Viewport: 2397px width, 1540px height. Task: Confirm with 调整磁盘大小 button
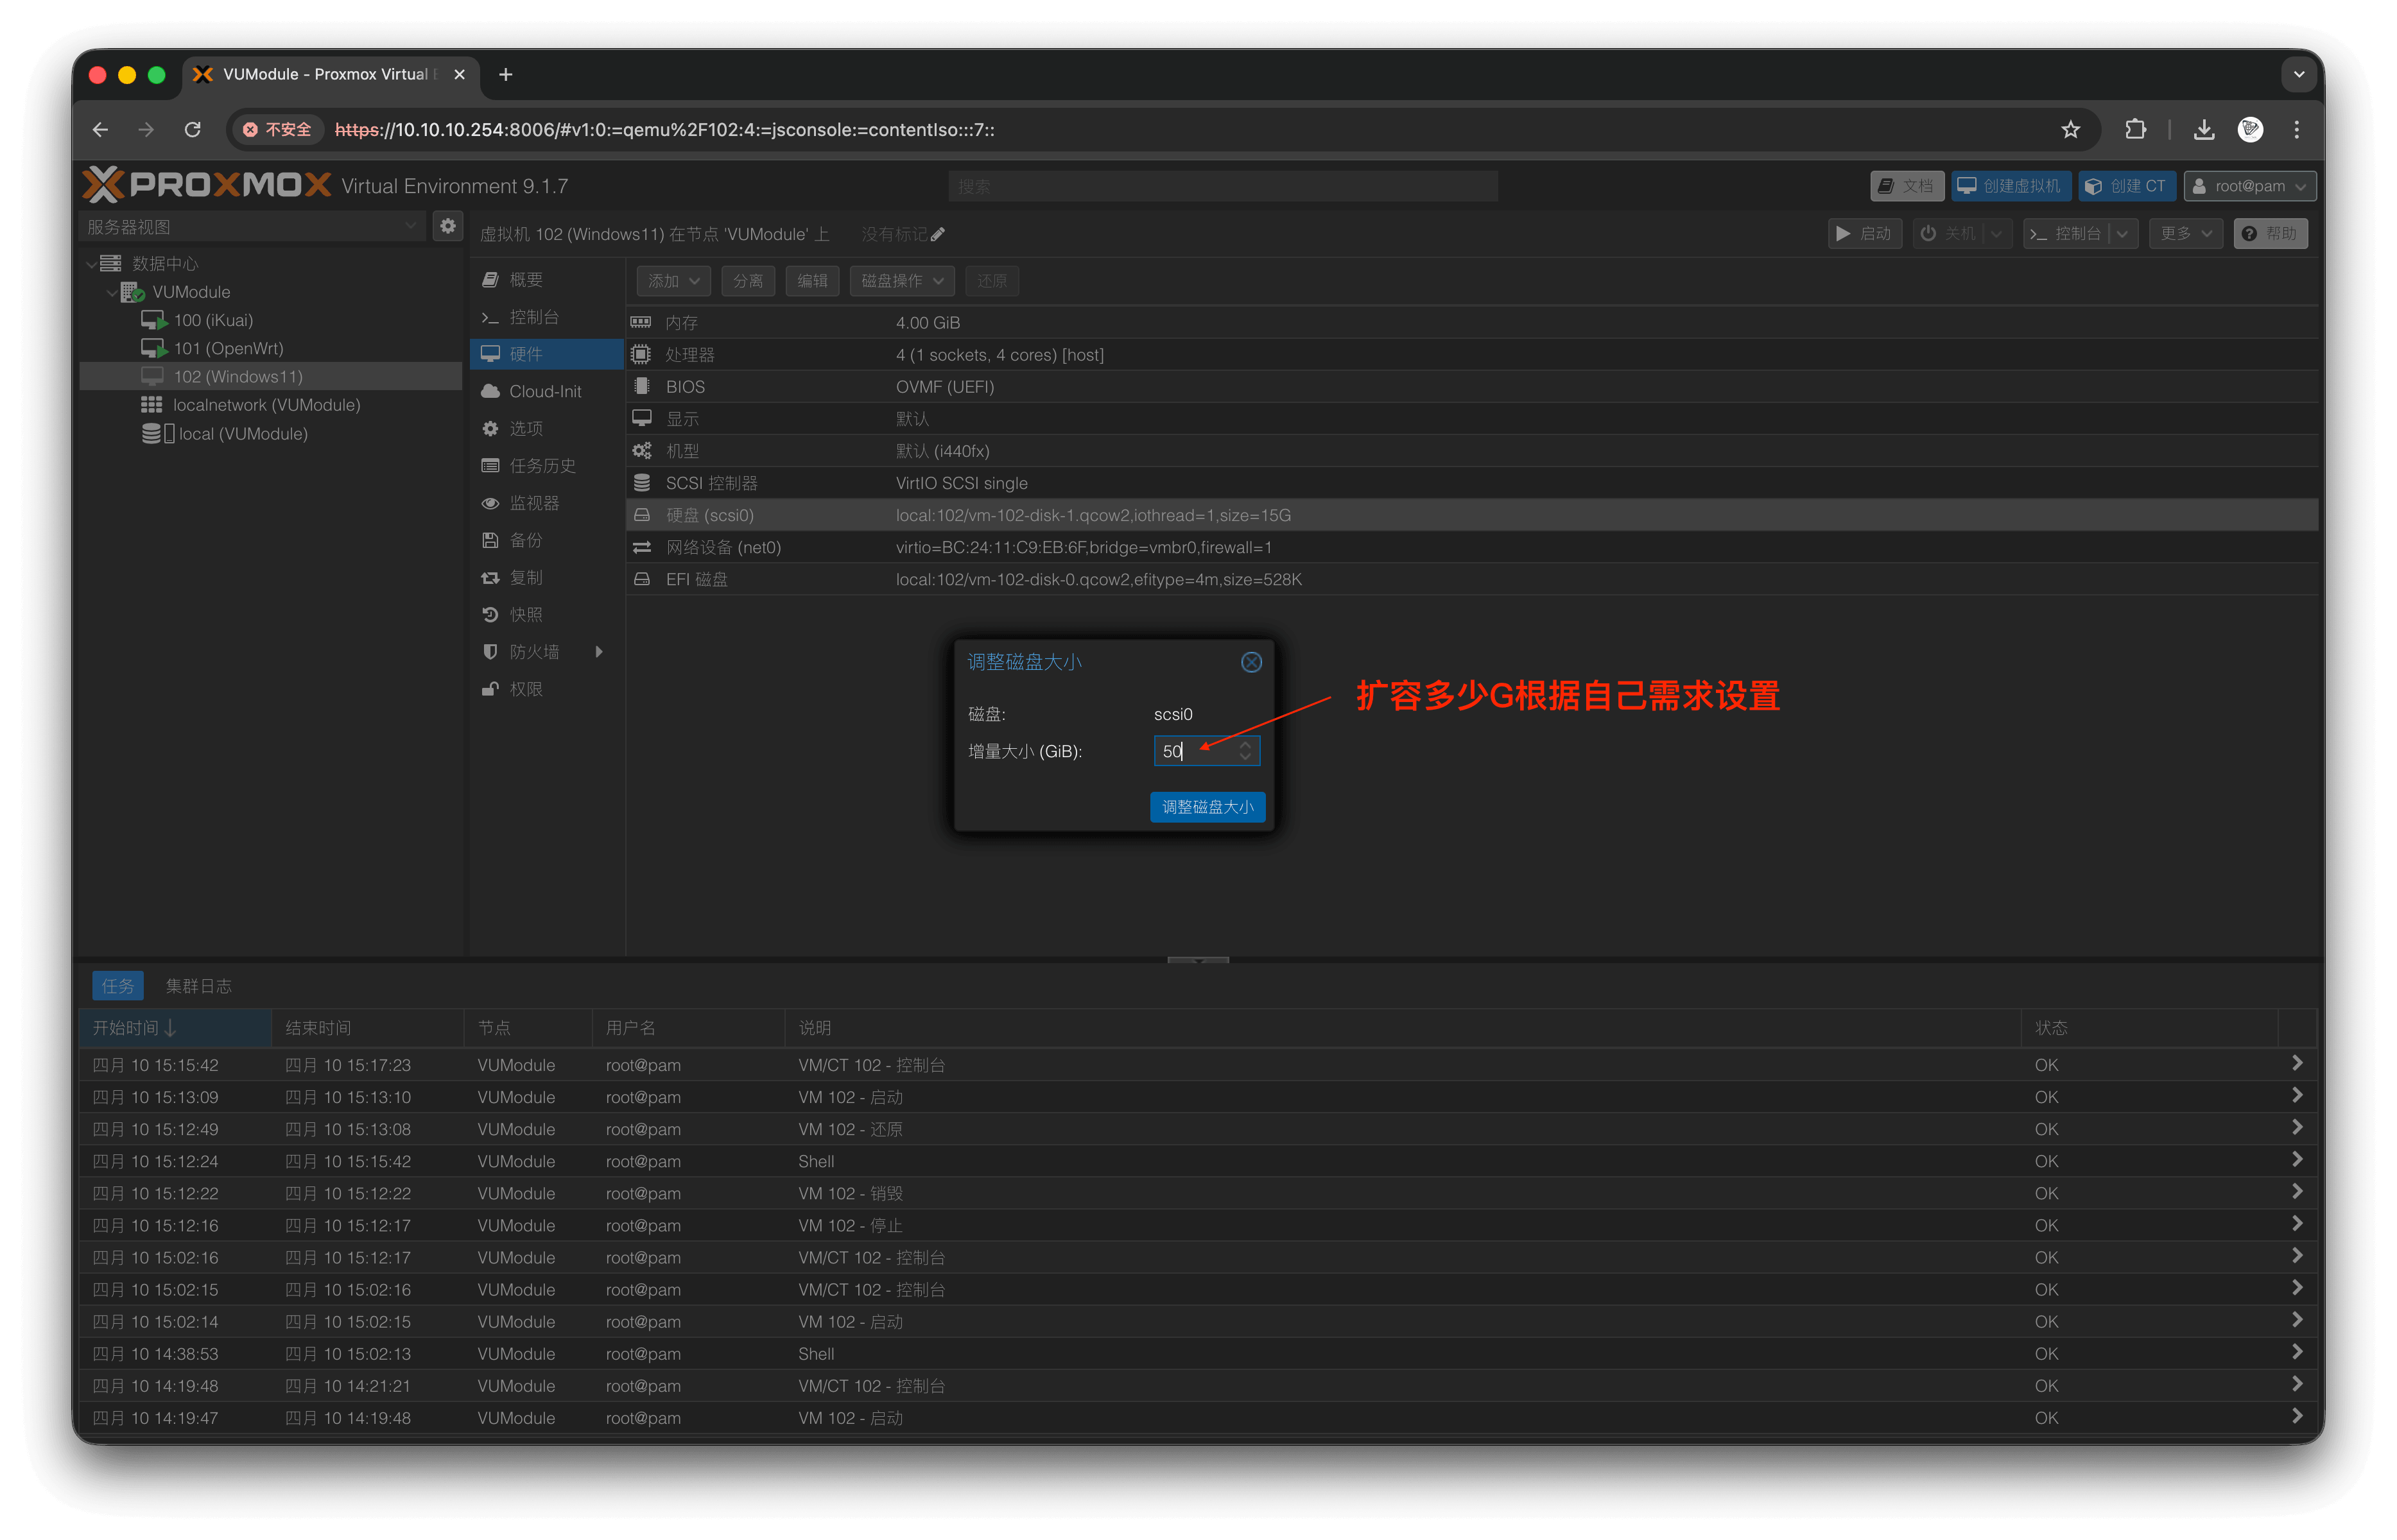pyautogui.click(x=1206, y=807)
